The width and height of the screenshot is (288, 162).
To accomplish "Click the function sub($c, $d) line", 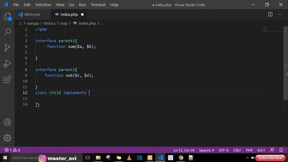I will point(69,75).
